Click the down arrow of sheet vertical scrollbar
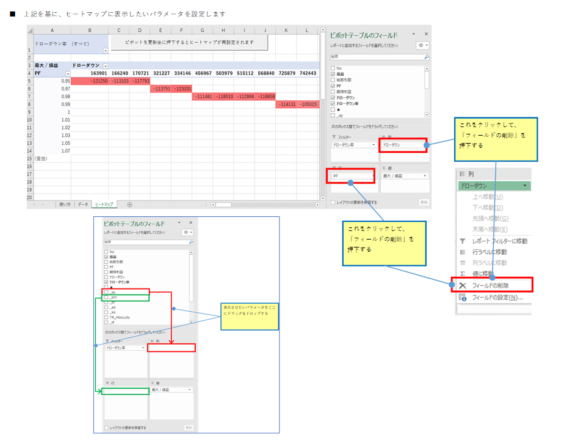586x440 pixels. click(323, 198)
